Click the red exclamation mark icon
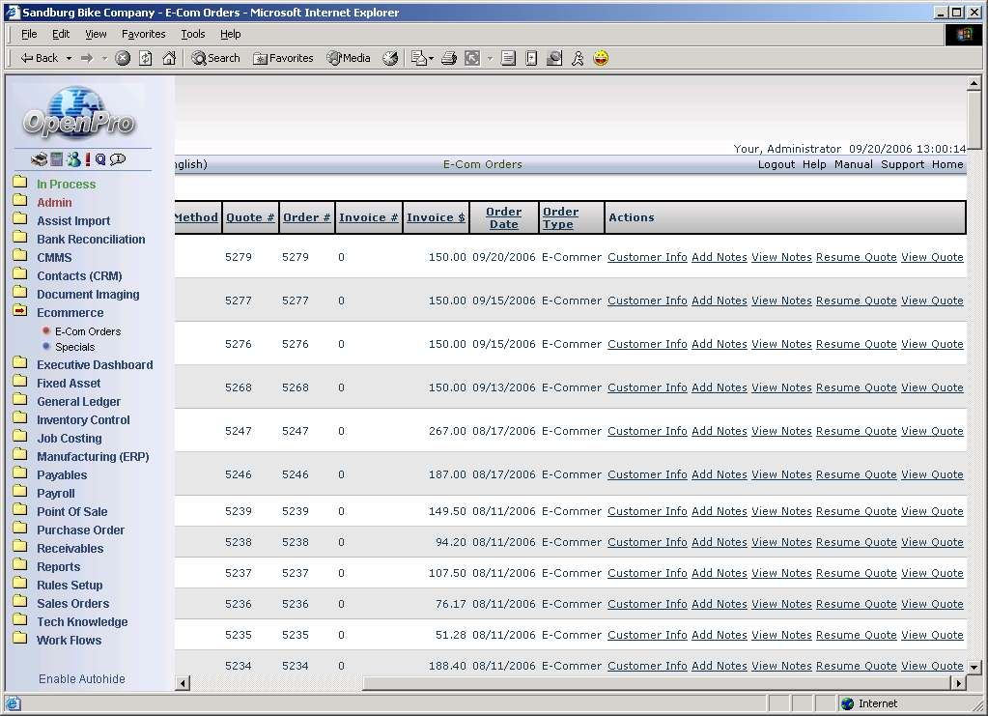Image resolution: width=988 pixels, height=716 pixels. 87,159
